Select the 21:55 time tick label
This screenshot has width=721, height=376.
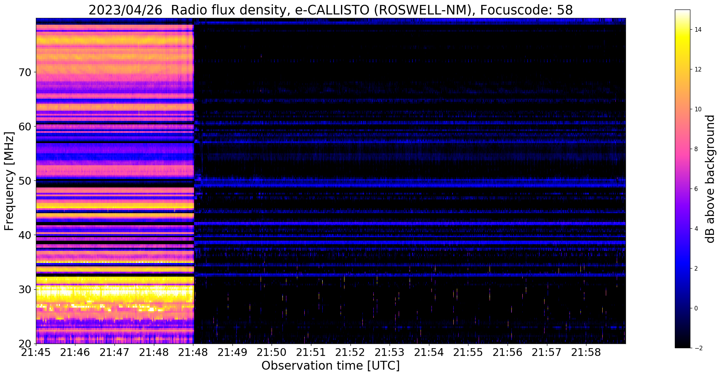468,352
